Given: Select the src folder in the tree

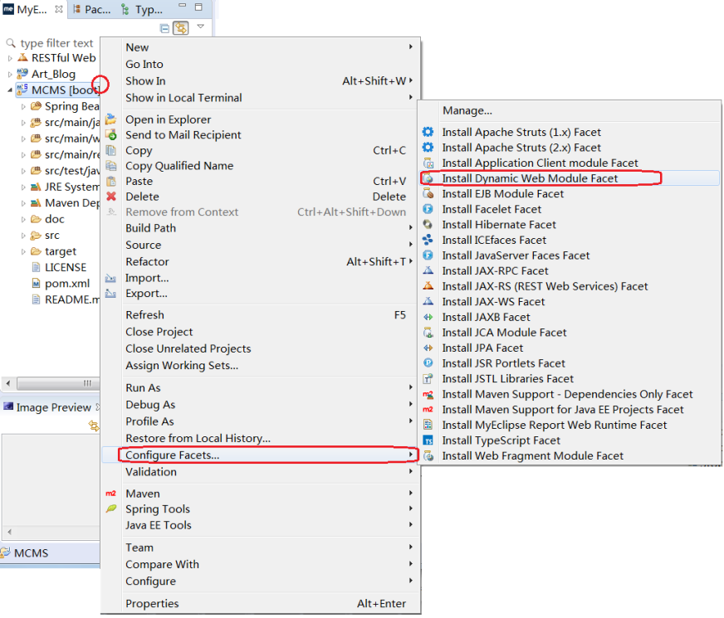Looking at the screenshot, I should click(45, 236).
